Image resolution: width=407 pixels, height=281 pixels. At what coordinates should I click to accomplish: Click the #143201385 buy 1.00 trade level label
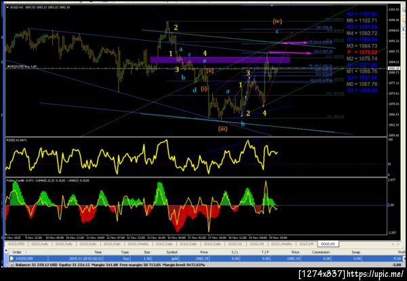(x=22, y=67)
